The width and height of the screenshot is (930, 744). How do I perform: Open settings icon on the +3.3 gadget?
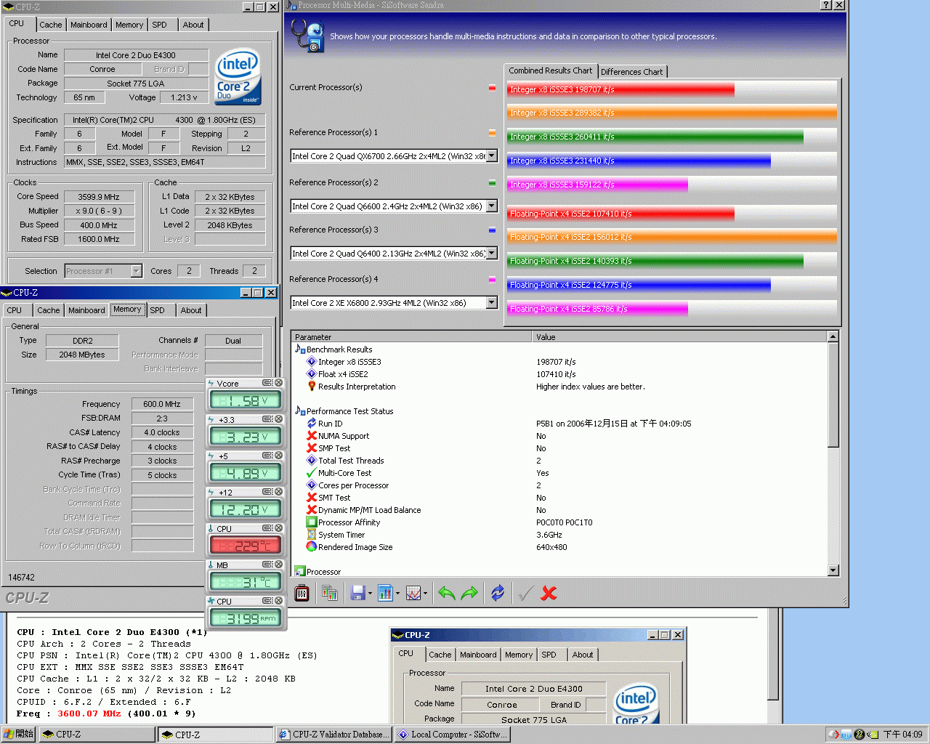[267, 419]
